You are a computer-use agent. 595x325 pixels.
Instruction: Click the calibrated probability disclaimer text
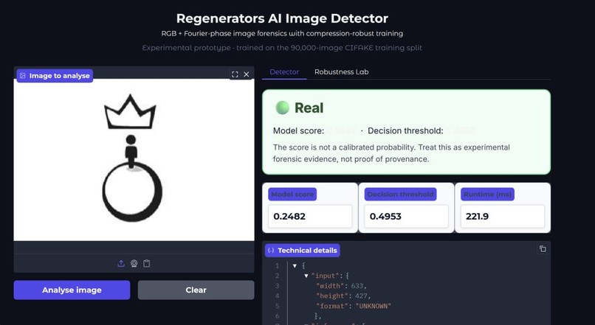391,153
